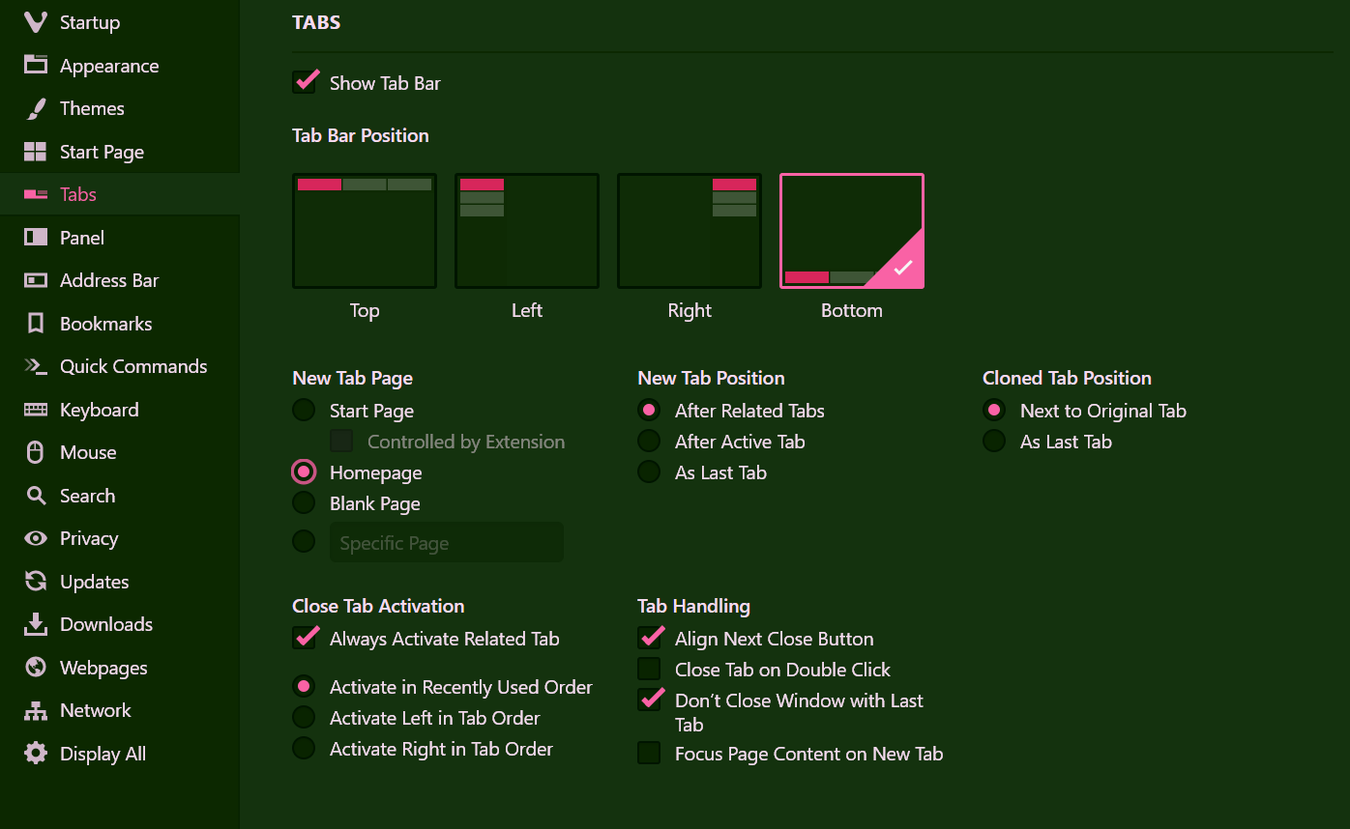Uncheck the Show Tab Bar checkbox
The width and height of the screenshot is (1350, 829).
(x=305, y=82)
